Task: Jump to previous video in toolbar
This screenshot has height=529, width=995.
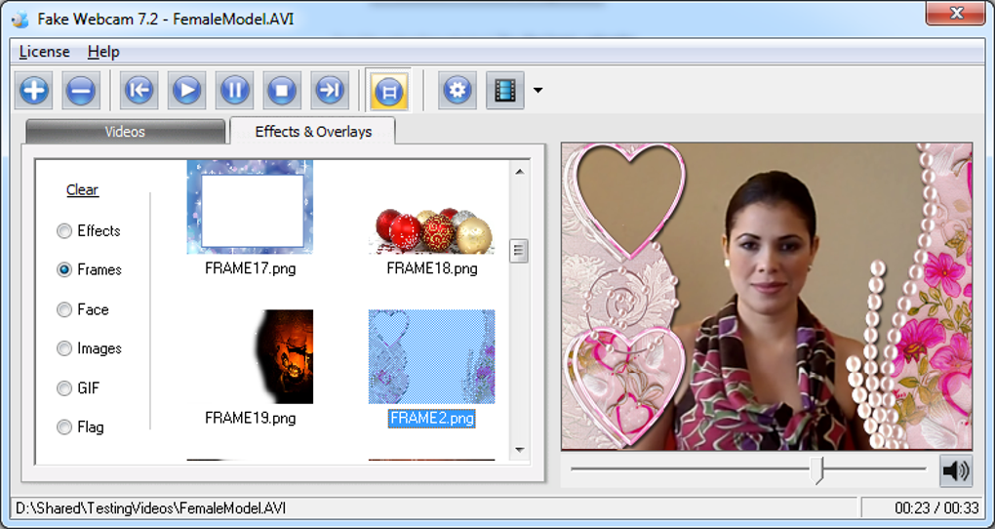Action: pyautogui.click(x=139, y=90)
